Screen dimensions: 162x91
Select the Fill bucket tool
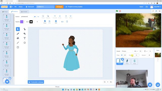(x=18, y=38)
